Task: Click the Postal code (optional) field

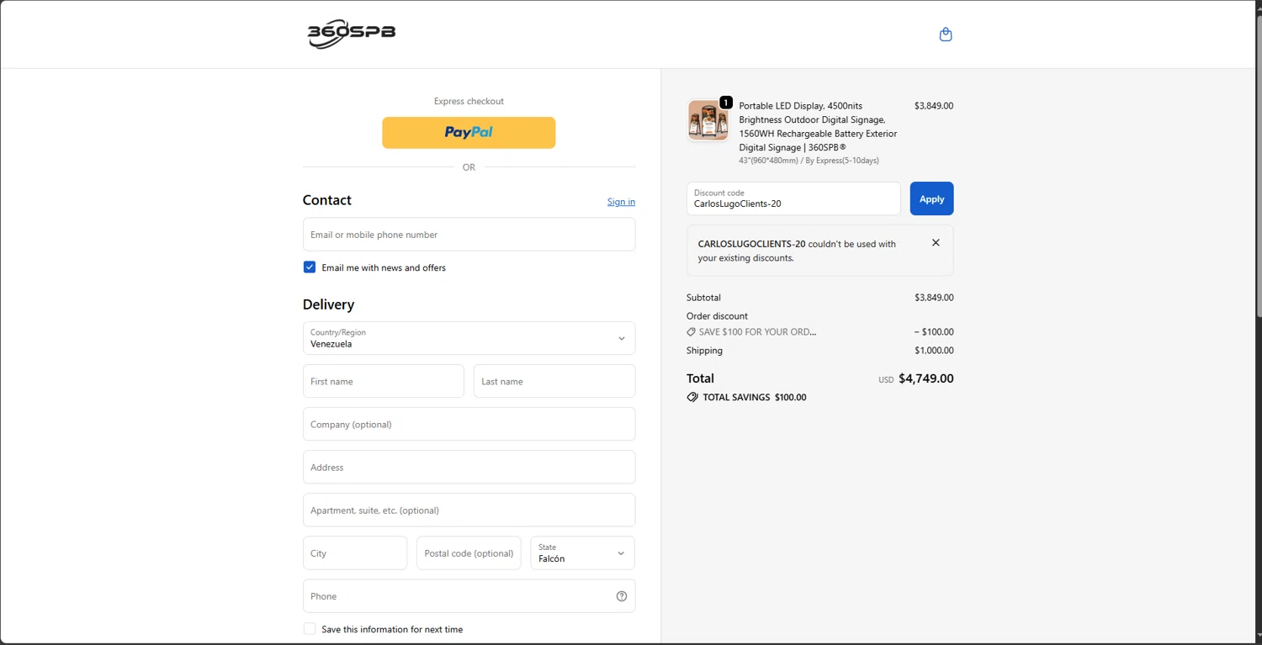Action: (469, 553)
